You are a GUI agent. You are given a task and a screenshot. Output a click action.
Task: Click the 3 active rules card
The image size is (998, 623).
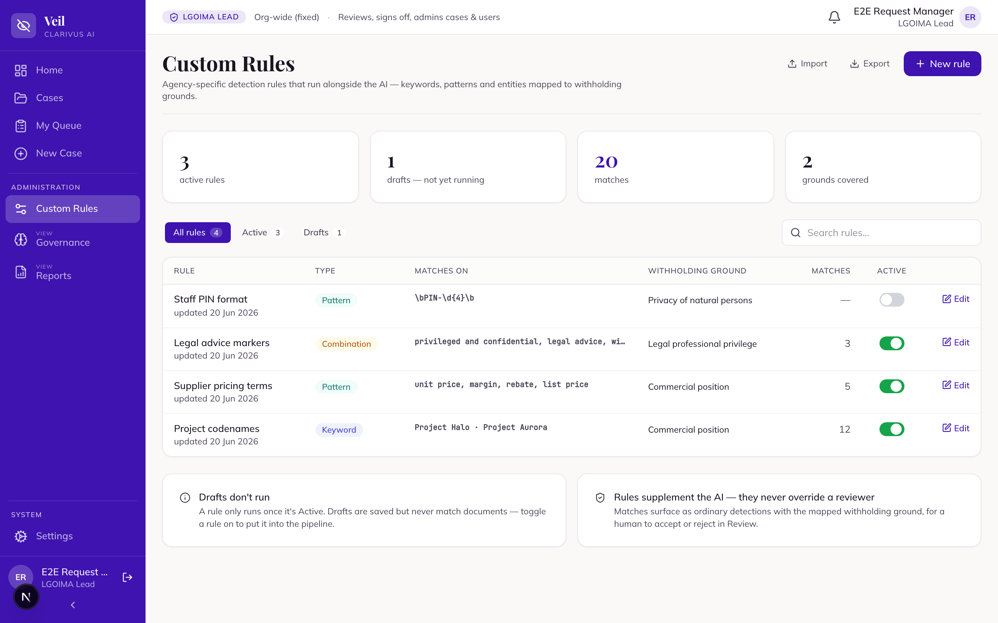260,167
